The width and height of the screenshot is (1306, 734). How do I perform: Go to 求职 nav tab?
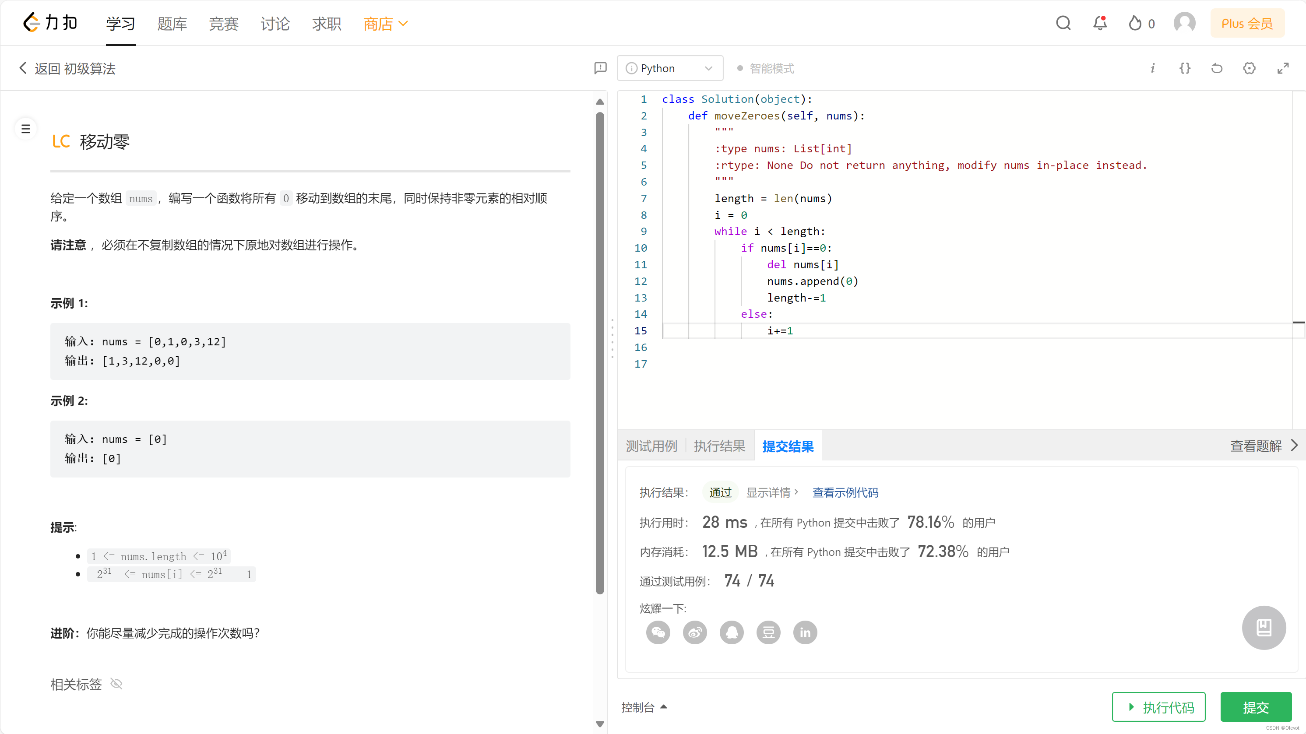coord(327,23)
